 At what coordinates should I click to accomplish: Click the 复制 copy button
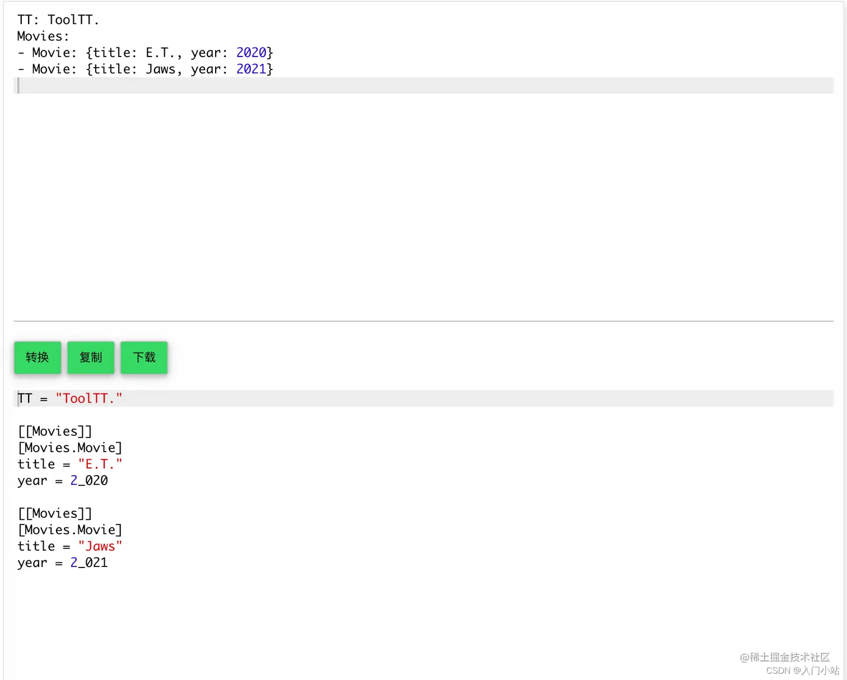[x=91, y=357]
